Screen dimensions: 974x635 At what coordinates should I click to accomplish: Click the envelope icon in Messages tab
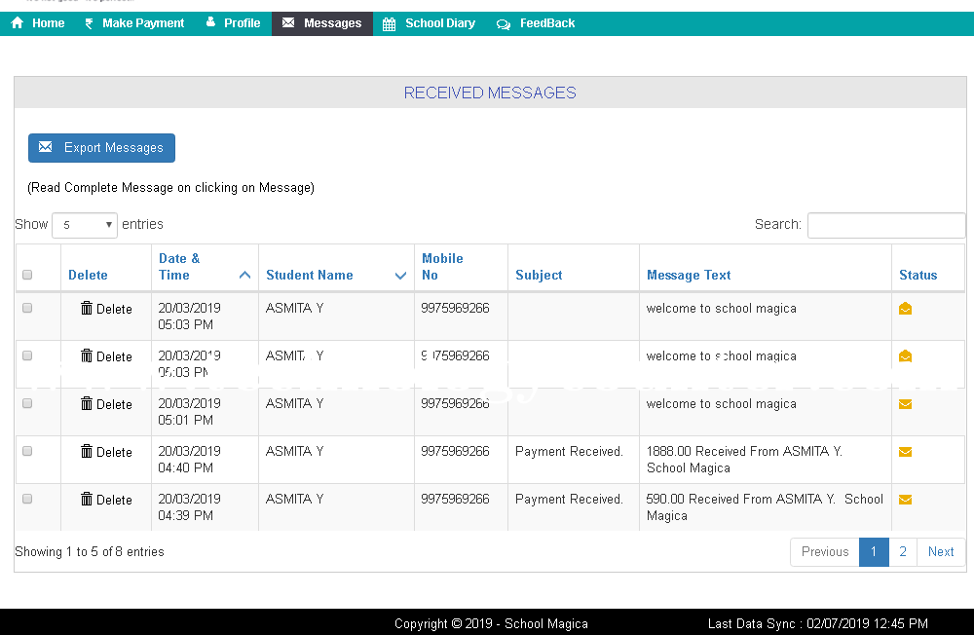click(288, 23)
